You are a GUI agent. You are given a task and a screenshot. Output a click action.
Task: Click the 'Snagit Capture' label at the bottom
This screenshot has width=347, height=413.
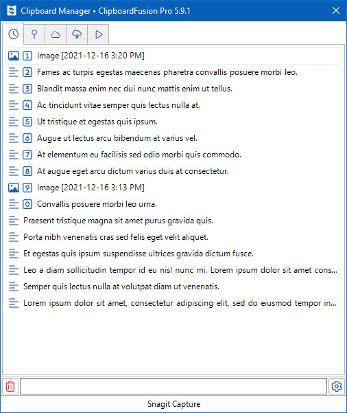pos(173,404)
